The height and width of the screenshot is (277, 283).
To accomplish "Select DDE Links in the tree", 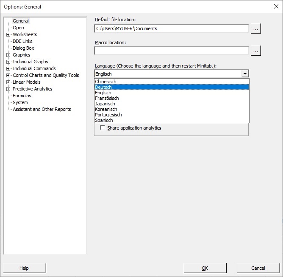I will [22, 41].
